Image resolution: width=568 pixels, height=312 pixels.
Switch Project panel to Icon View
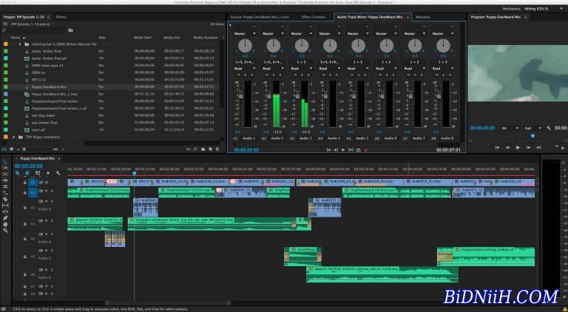(x=11, y=149)
